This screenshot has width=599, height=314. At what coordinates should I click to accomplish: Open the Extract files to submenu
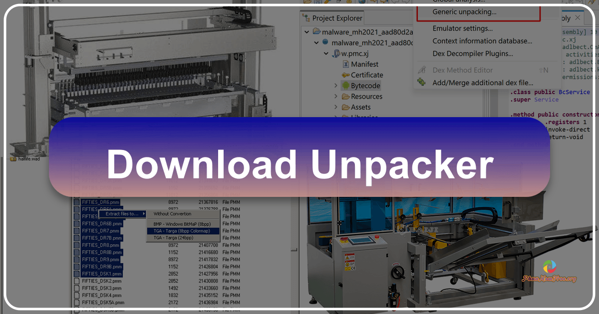122,213
